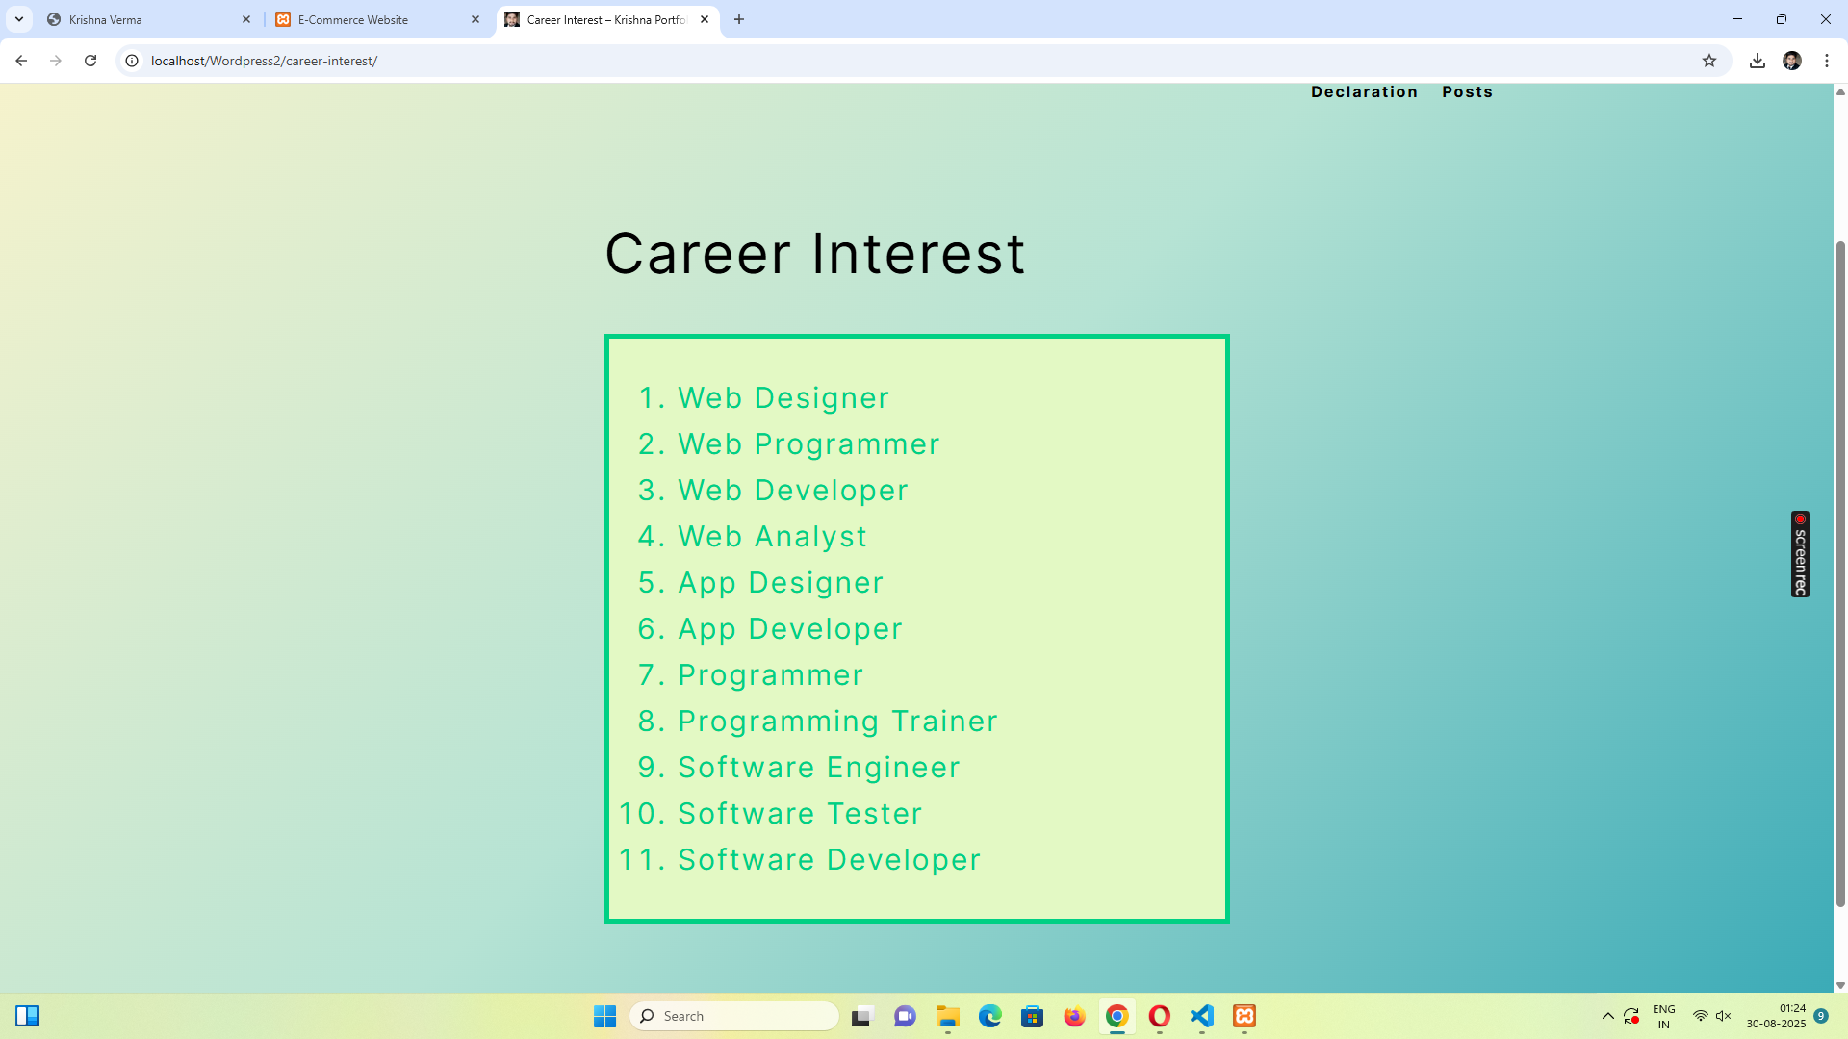Click the Career Interest heading
The width and height of the screenshot is (1848, 1039).
[815, 254]
